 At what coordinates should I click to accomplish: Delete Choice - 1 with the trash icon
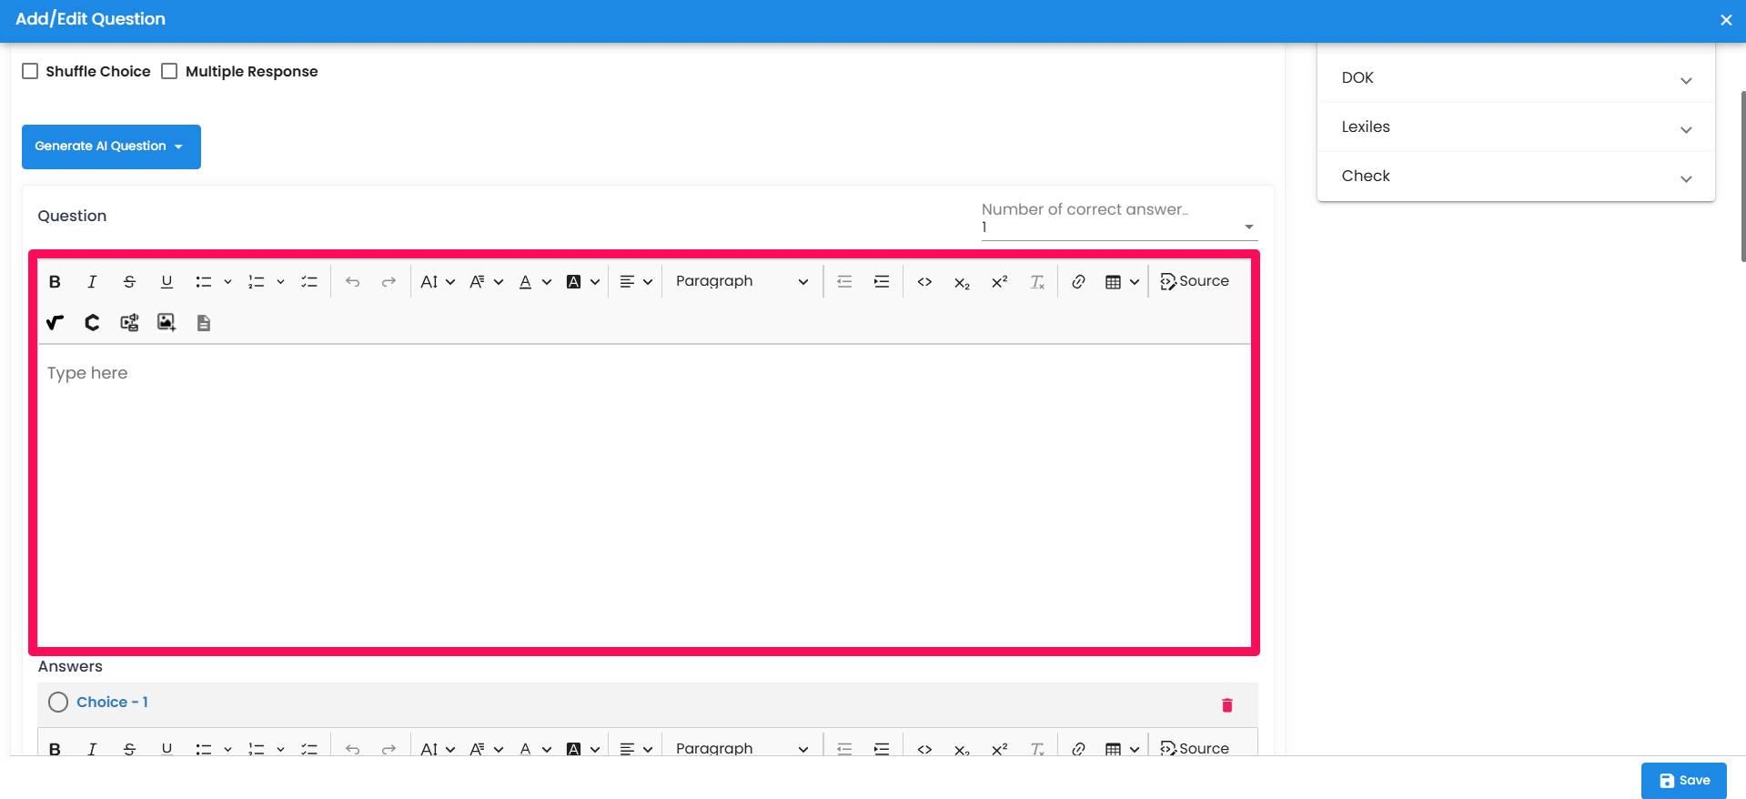1226,705
